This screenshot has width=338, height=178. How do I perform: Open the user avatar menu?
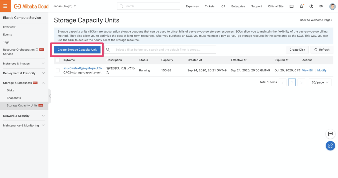coord(332,6)
